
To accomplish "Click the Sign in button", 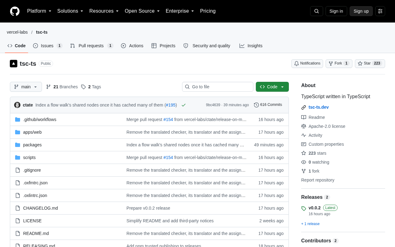I will pyautogui.click(x=336, y=11).
